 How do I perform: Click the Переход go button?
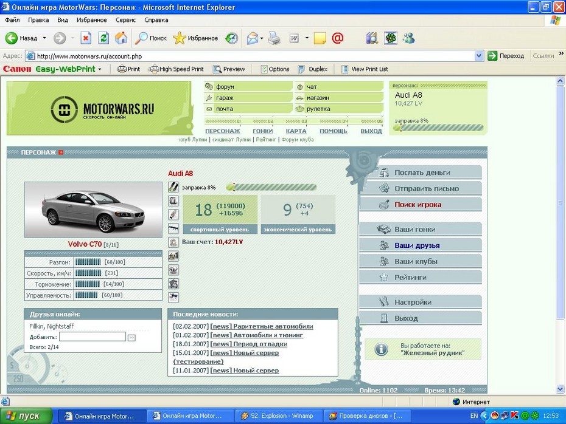506,56
